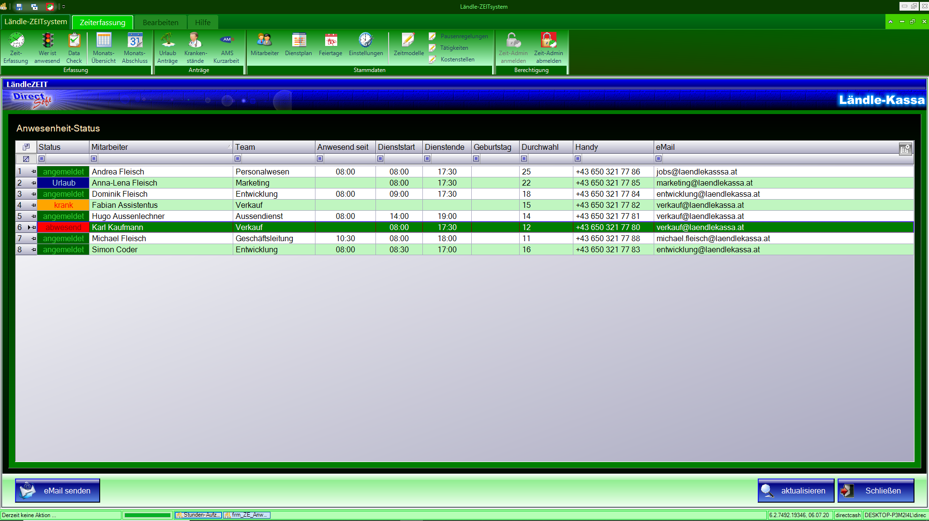Switch to Bearbeiten ribbon tab
Viewport: 929px width, 521px height.
coord(161,22)
